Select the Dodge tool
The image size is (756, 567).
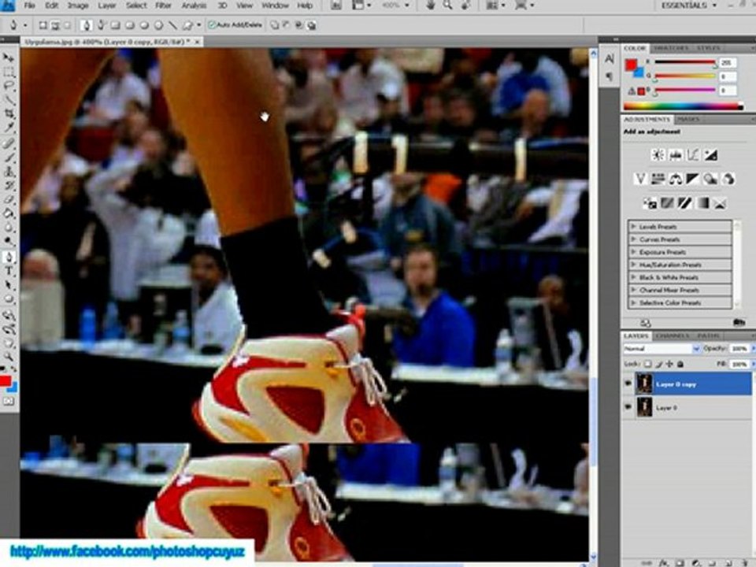click(x=9, y=242)
